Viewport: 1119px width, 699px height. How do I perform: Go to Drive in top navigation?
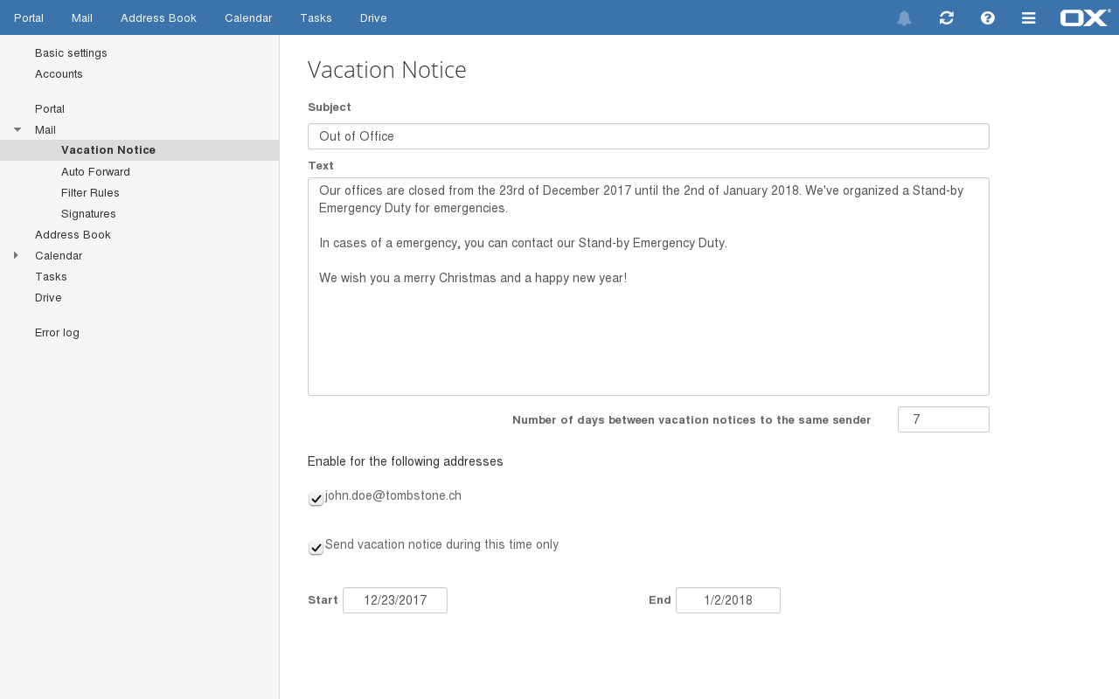(373, 18)
